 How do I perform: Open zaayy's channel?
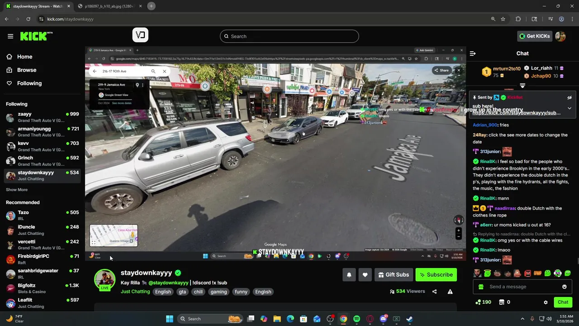(x=43, y=117)
